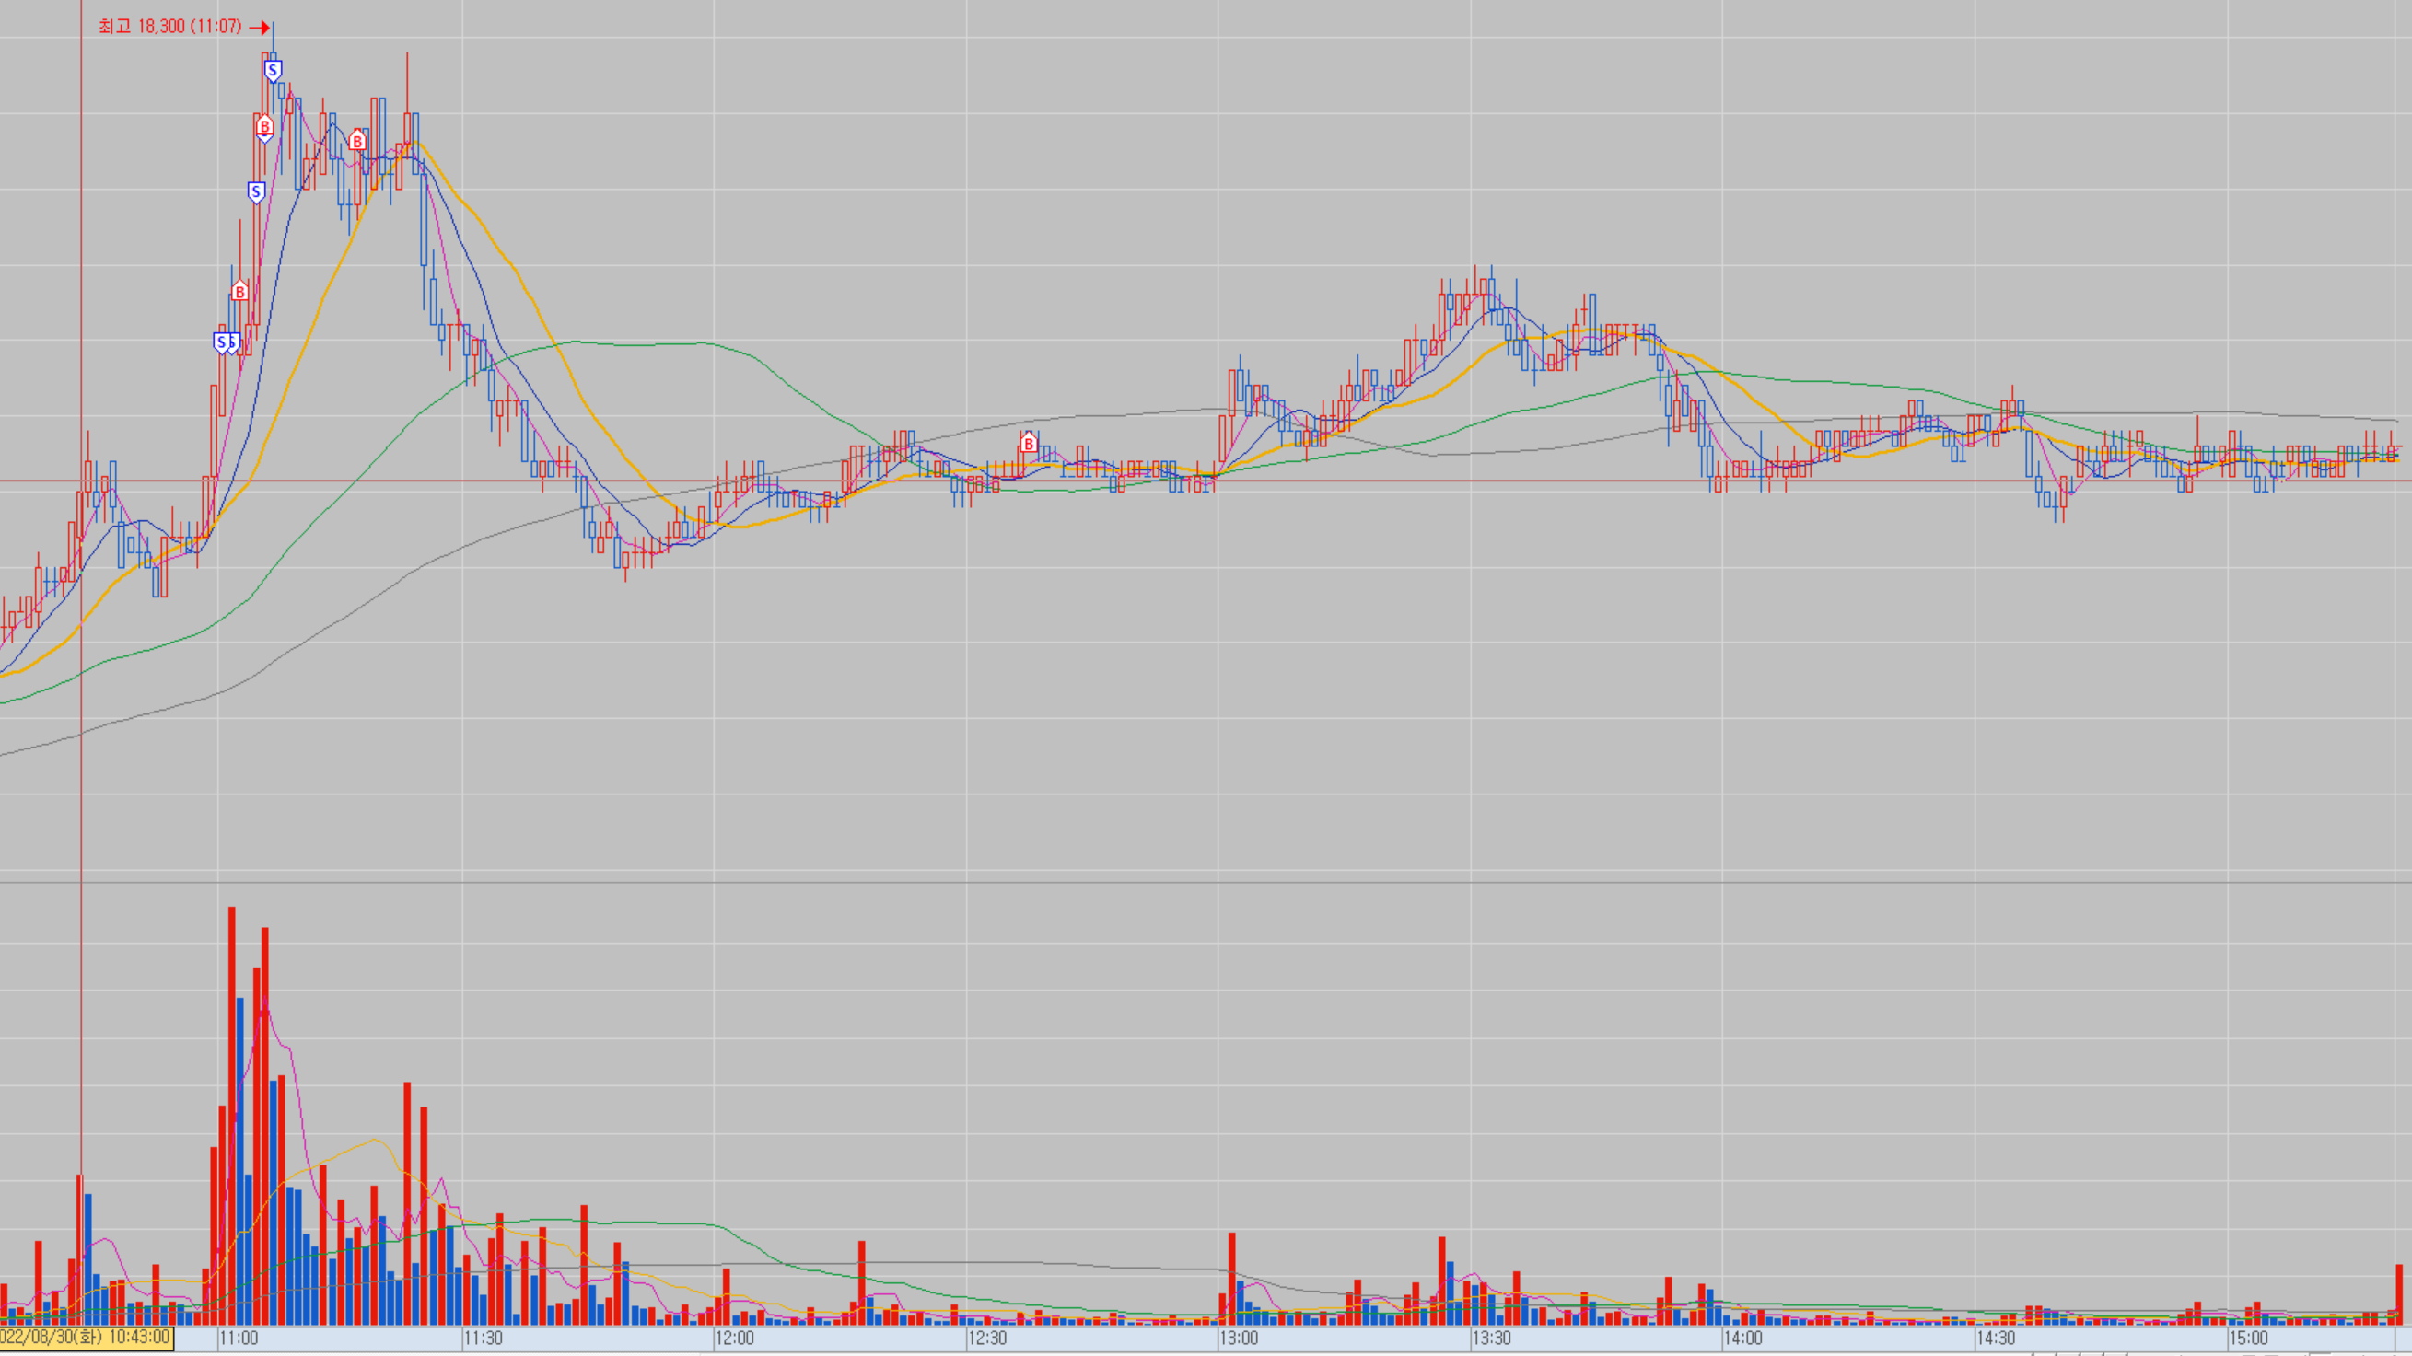2412x1356 pixels.
Task: Select the 13:30 time axis label
Action: 1491,1339
